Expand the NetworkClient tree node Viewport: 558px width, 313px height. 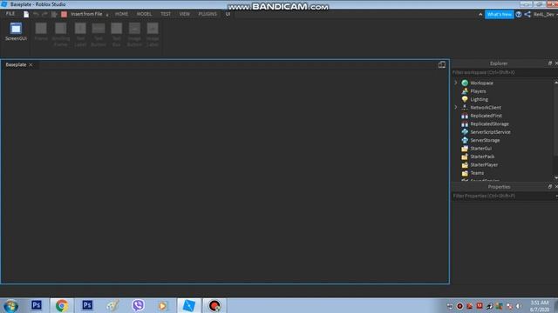[455, 107]
